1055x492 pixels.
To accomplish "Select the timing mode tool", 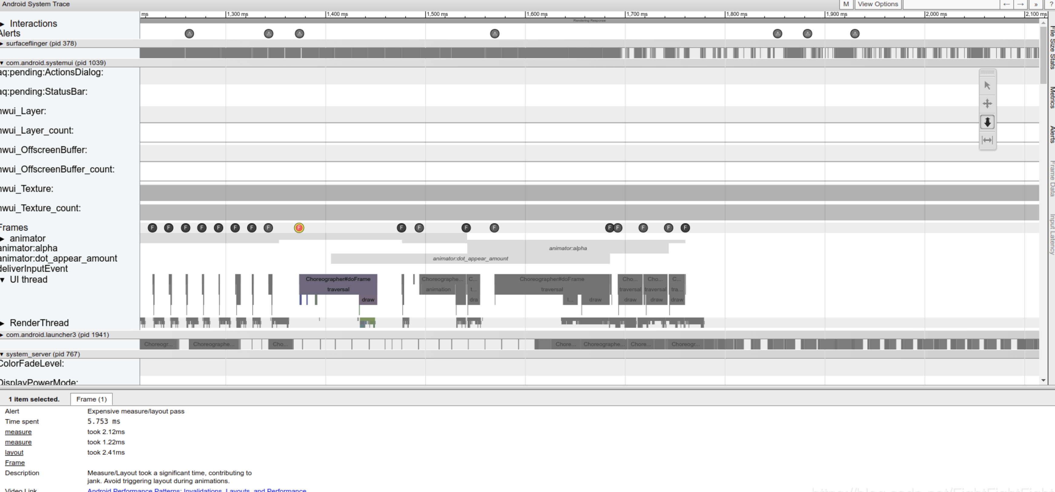I will click(987, 140).
